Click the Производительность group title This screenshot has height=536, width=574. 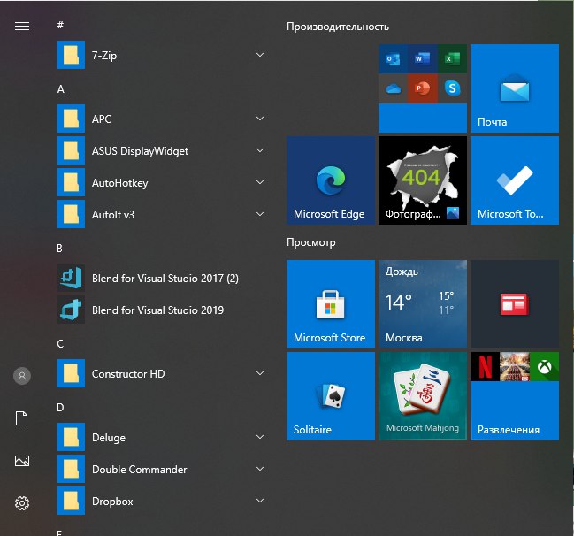click(338, 27)
